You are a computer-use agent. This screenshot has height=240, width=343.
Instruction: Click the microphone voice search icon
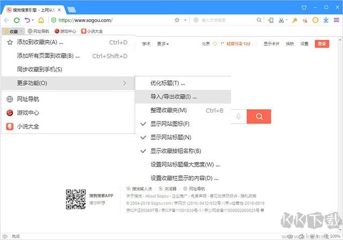[238, 116]
